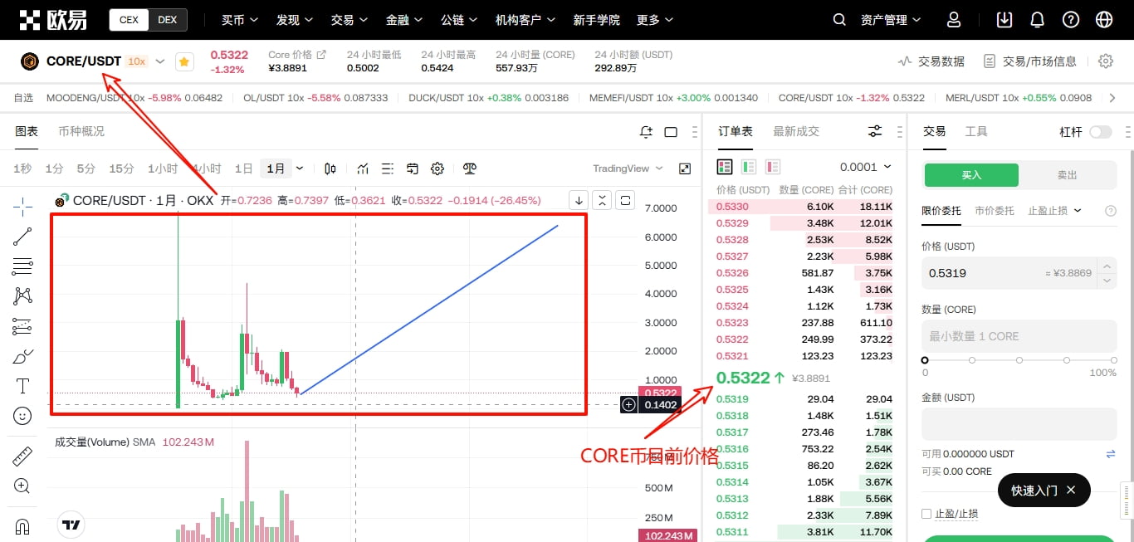Switch order book to sell-orders-only view
The image size is (1134, 542).
coord(772,166)
